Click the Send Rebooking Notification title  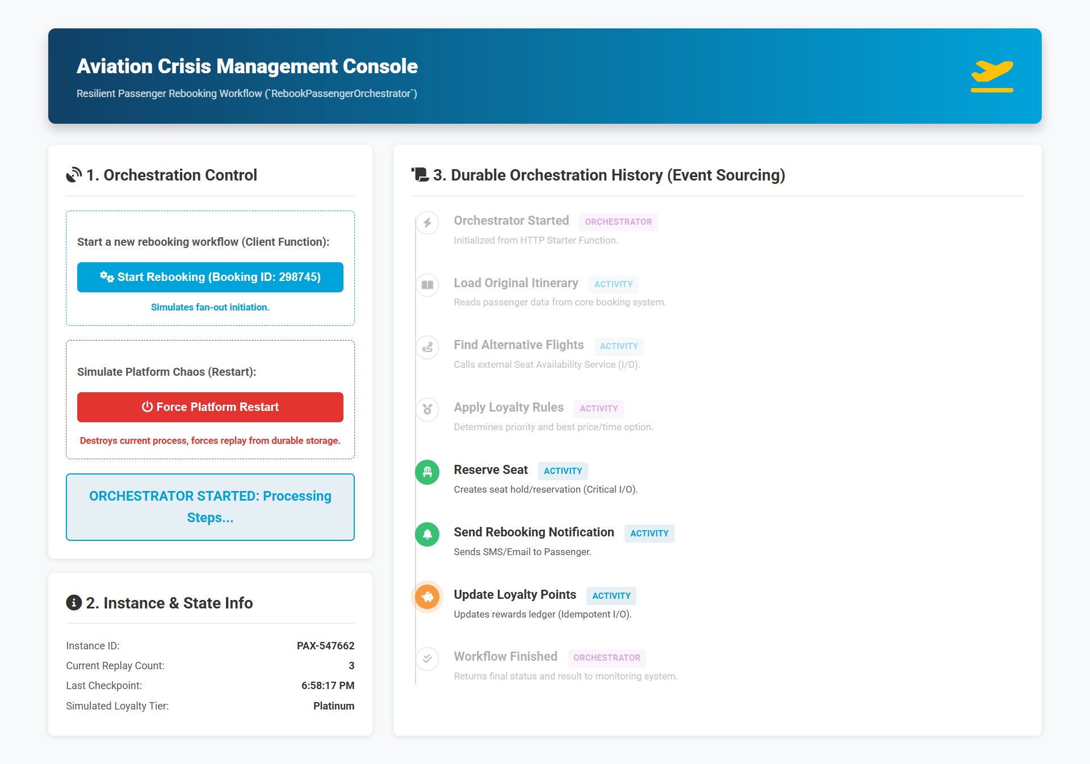[534, 532]
